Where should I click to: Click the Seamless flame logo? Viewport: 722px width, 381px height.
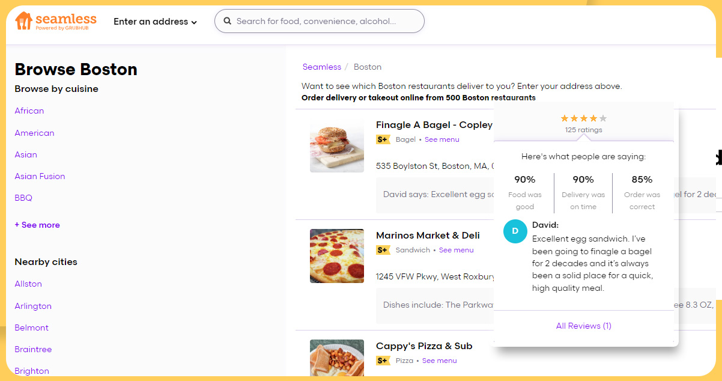24,20
